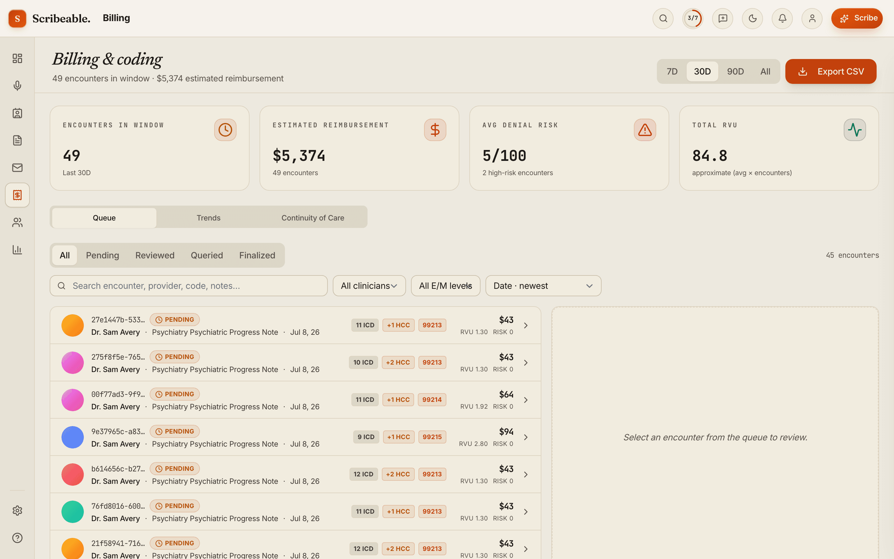This screenshot has height=559, width=894.
Task: Switch to Continuity of Care tab
Action: pos(313,218)
